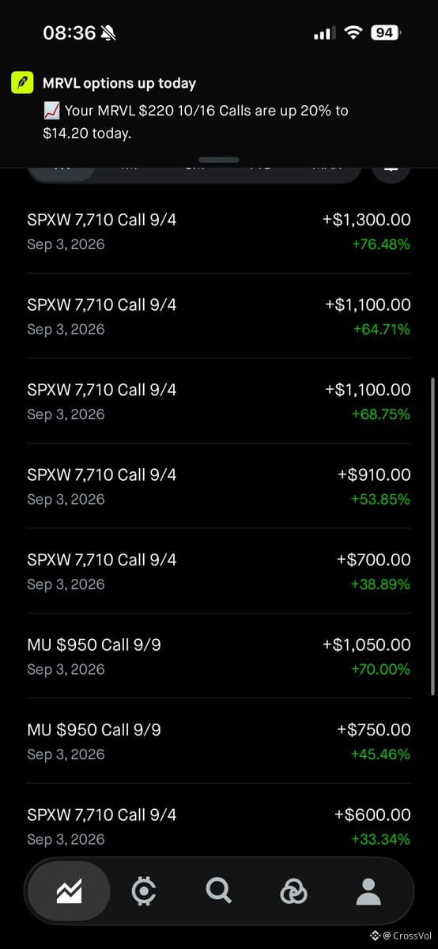This screenshot has width=438, height=949.
Task: Tap the silent bell icon beside the time
Action: (109, 33)
